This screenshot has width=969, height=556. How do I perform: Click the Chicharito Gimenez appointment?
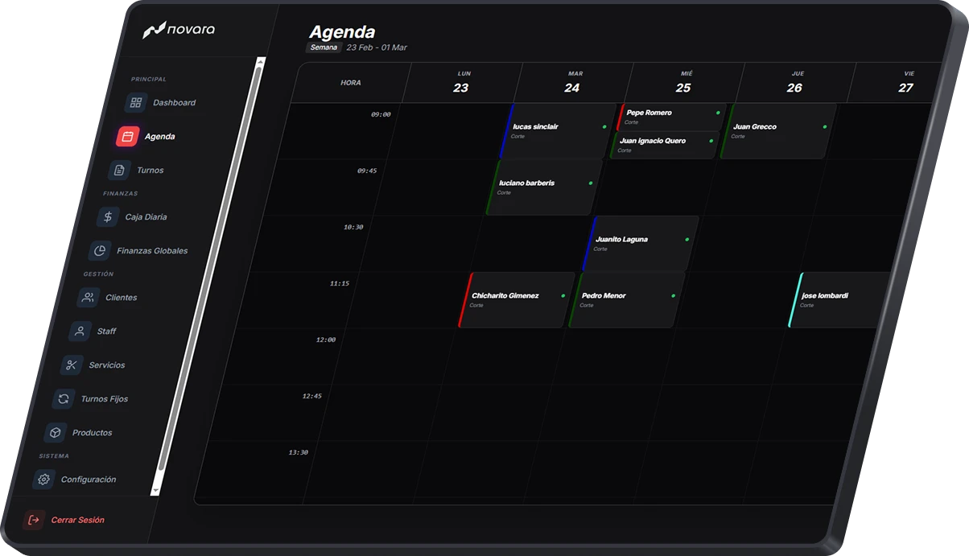515,299
